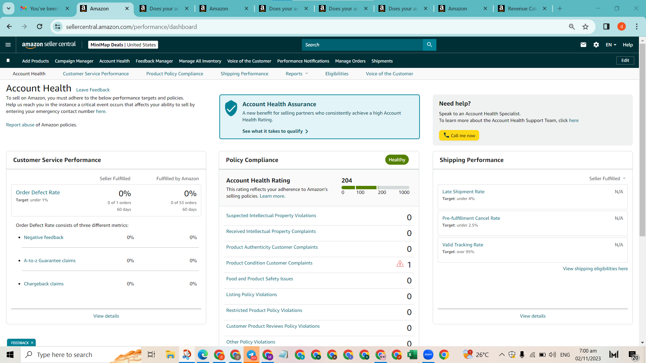Switch to the Gmail You've been tab
The image size is (646, 363).
44,8
